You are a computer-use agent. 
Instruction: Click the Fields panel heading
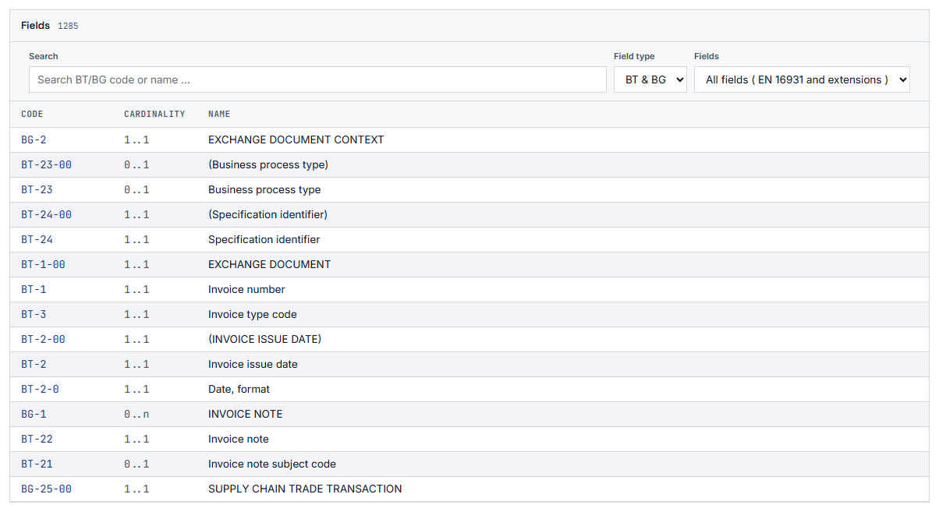click(x=35, y=26)
